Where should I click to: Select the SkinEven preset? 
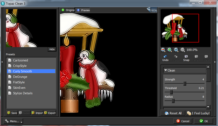(x=31, y=88)
